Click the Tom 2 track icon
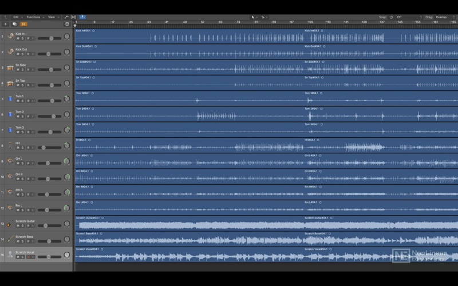The height and width of the screenshot is (286, 458). pyautogui.click(x=10, y=114)
